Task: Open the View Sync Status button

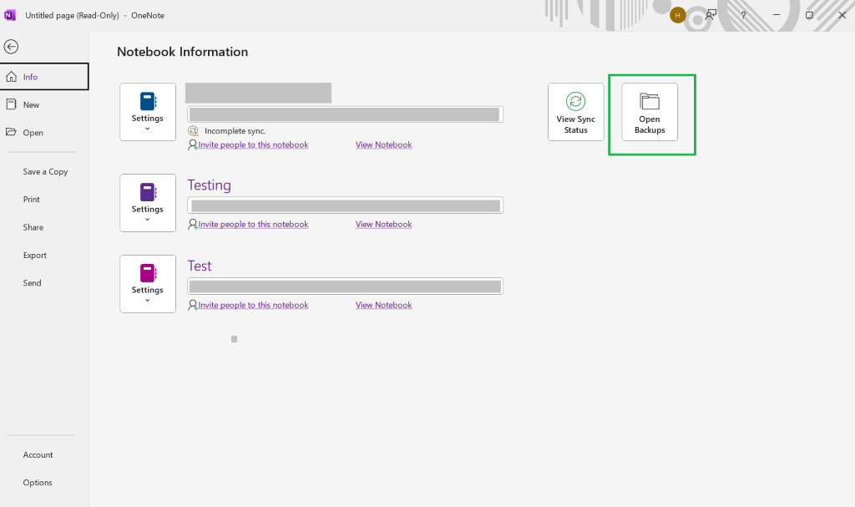Action: 576,112
